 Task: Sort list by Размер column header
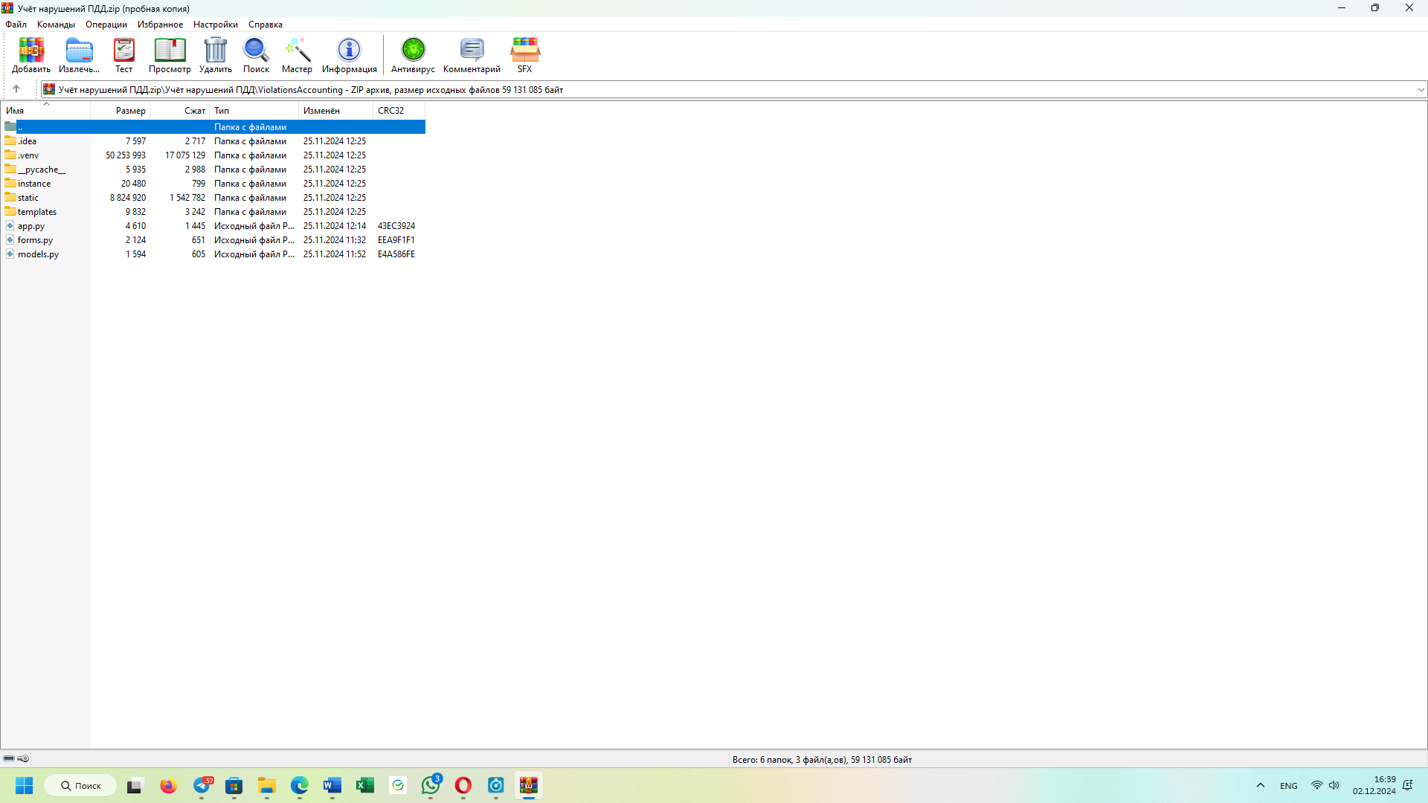coord(130,111)
